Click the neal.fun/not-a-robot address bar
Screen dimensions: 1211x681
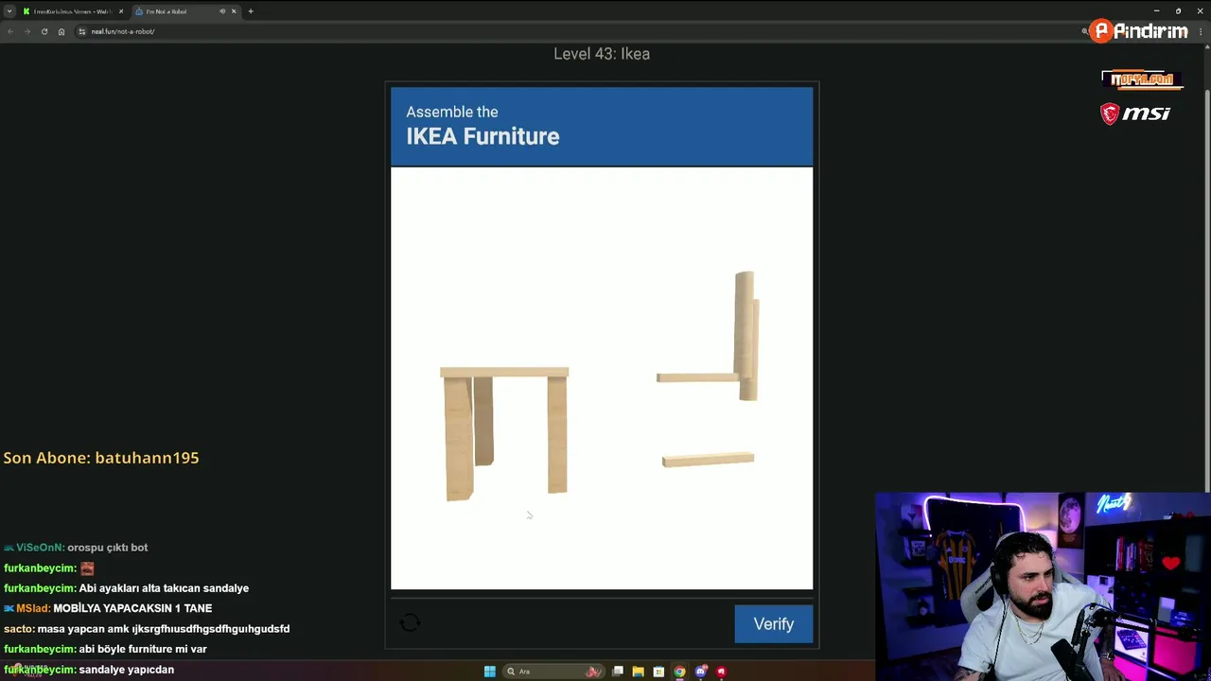582,31
